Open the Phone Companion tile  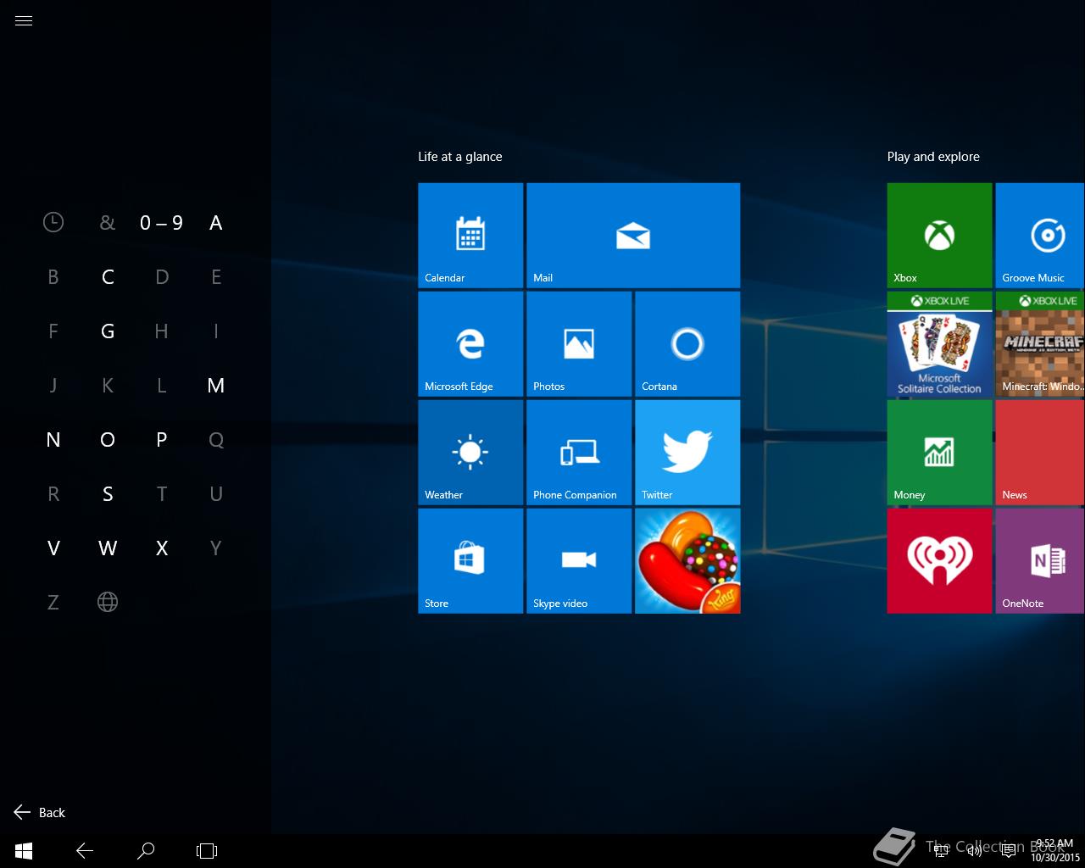[579, 453]
